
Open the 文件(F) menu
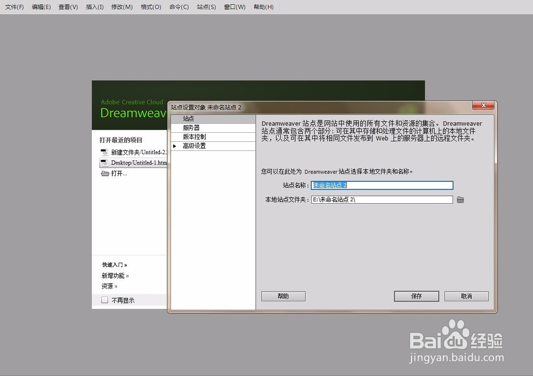[14, 7]
